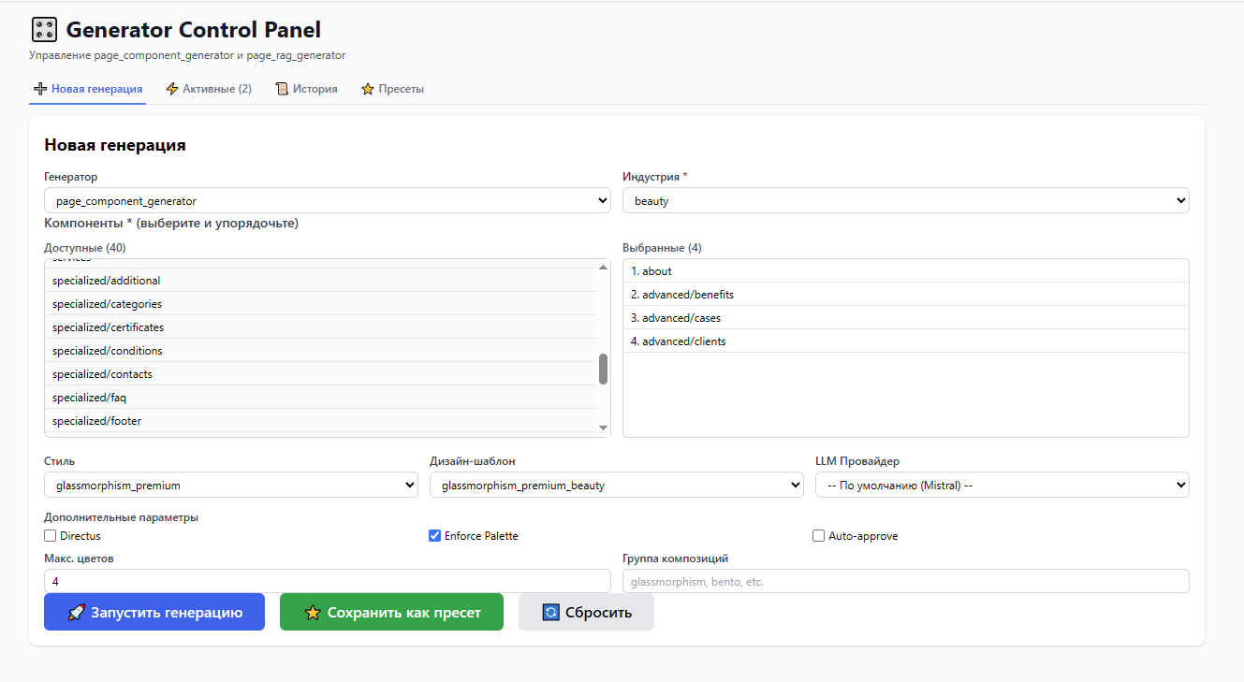Click the Сохранить как пресет button
This screenshot has width=1244, height=682.
[x=391, y=612]
